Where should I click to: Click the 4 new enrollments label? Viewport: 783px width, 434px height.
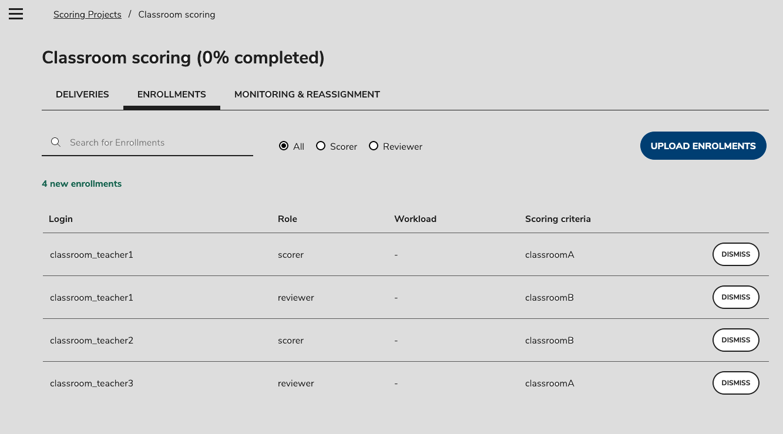coord(82,183)
